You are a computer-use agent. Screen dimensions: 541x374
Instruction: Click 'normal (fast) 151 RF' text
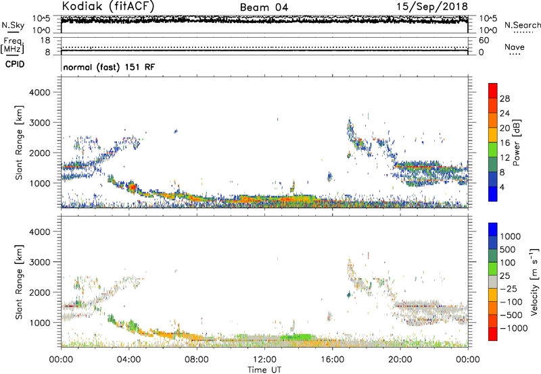(109, 67)
